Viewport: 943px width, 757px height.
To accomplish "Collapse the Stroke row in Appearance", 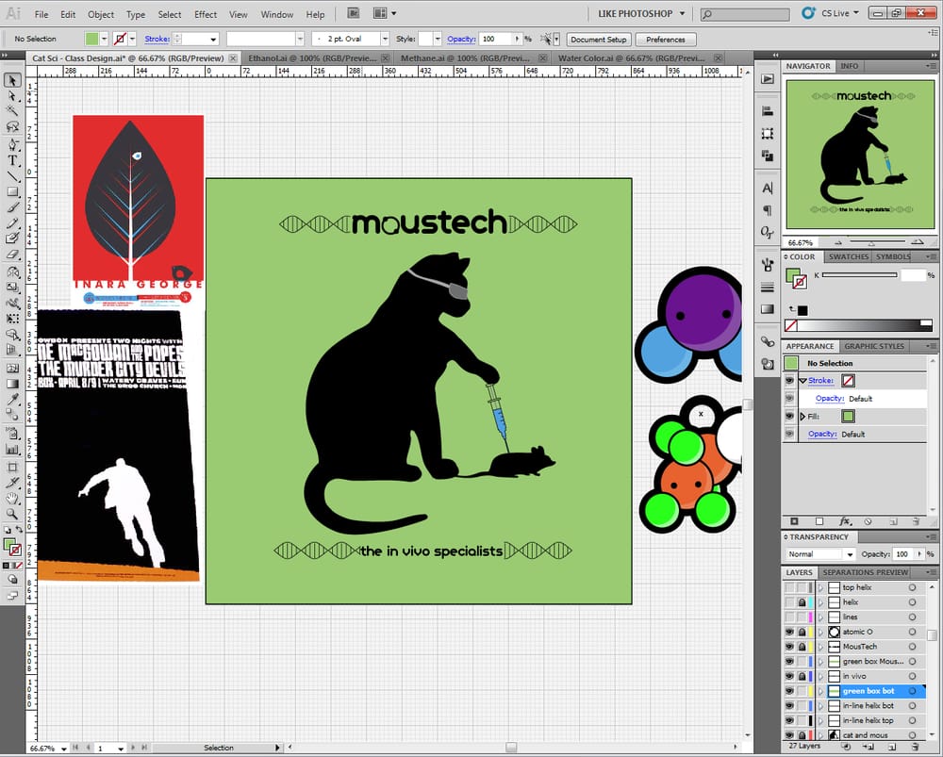I will tap(802, 381).
